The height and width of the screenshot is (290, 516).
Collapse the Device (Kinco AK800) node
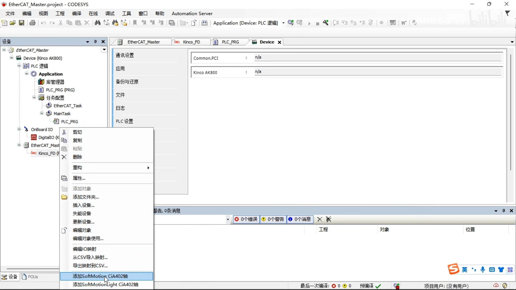12,58
